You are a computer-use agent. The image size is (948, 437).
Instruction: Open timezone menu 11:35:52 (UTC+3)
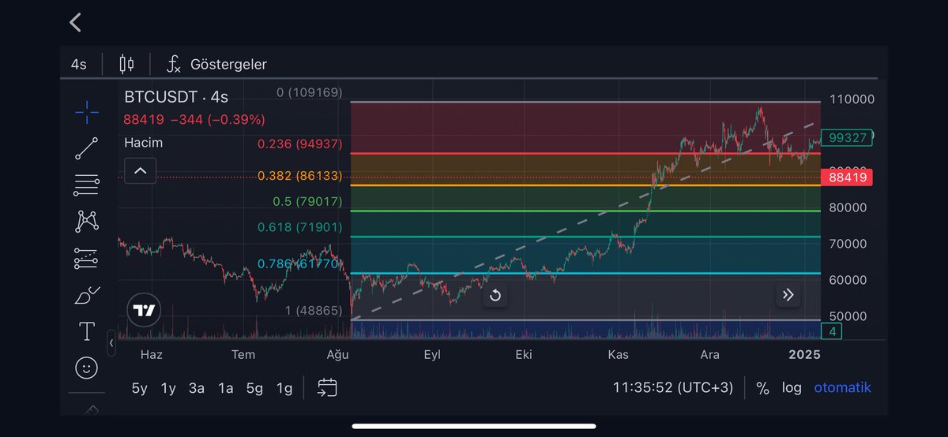[x=673, y=388]
